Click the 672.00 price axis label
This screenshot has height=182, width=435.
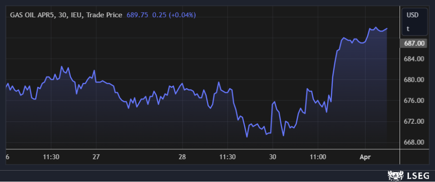tap(414, 121)
